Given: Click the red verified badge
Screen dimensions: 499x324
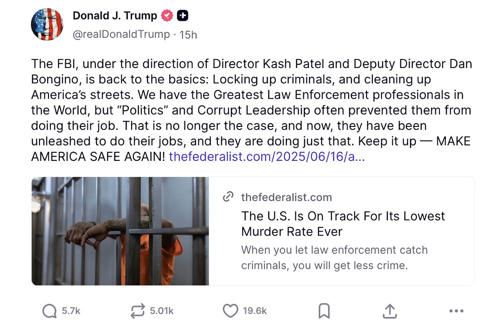Looking at the screenshot, I should [x=167, y=16].
